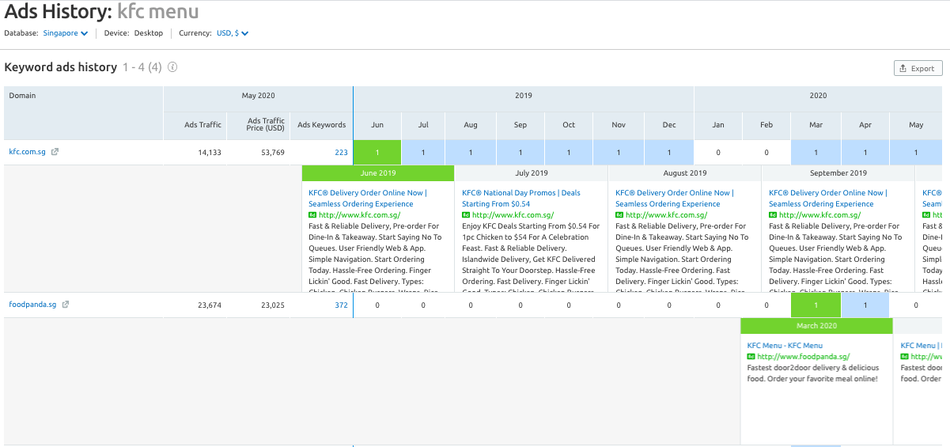Select kfc.com.sg Sep 2019 ad cell
Screen dimensions: 950x447
[520, 153]
